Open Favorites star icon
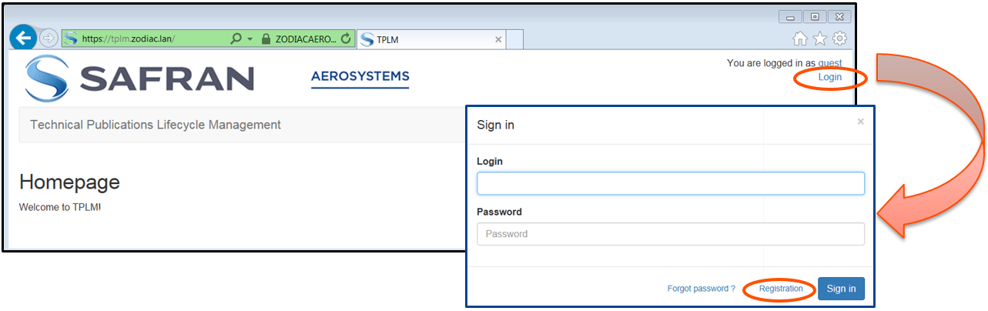This screenshot has width=988, height=311. coord(820,38)
